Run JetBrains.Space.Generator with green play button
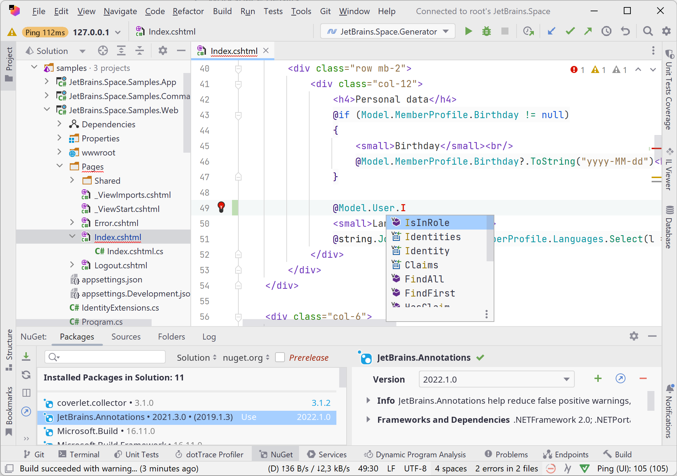Screen dimensions: 677x476 point(468,31)
